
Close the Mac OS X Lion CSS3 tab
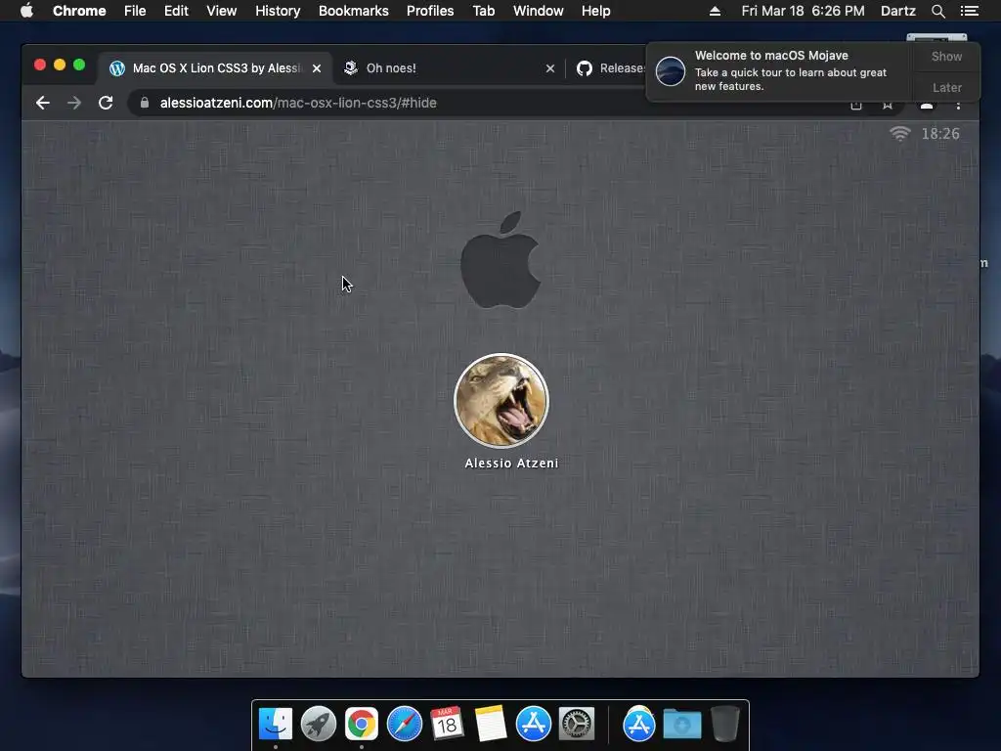point(317,68)
